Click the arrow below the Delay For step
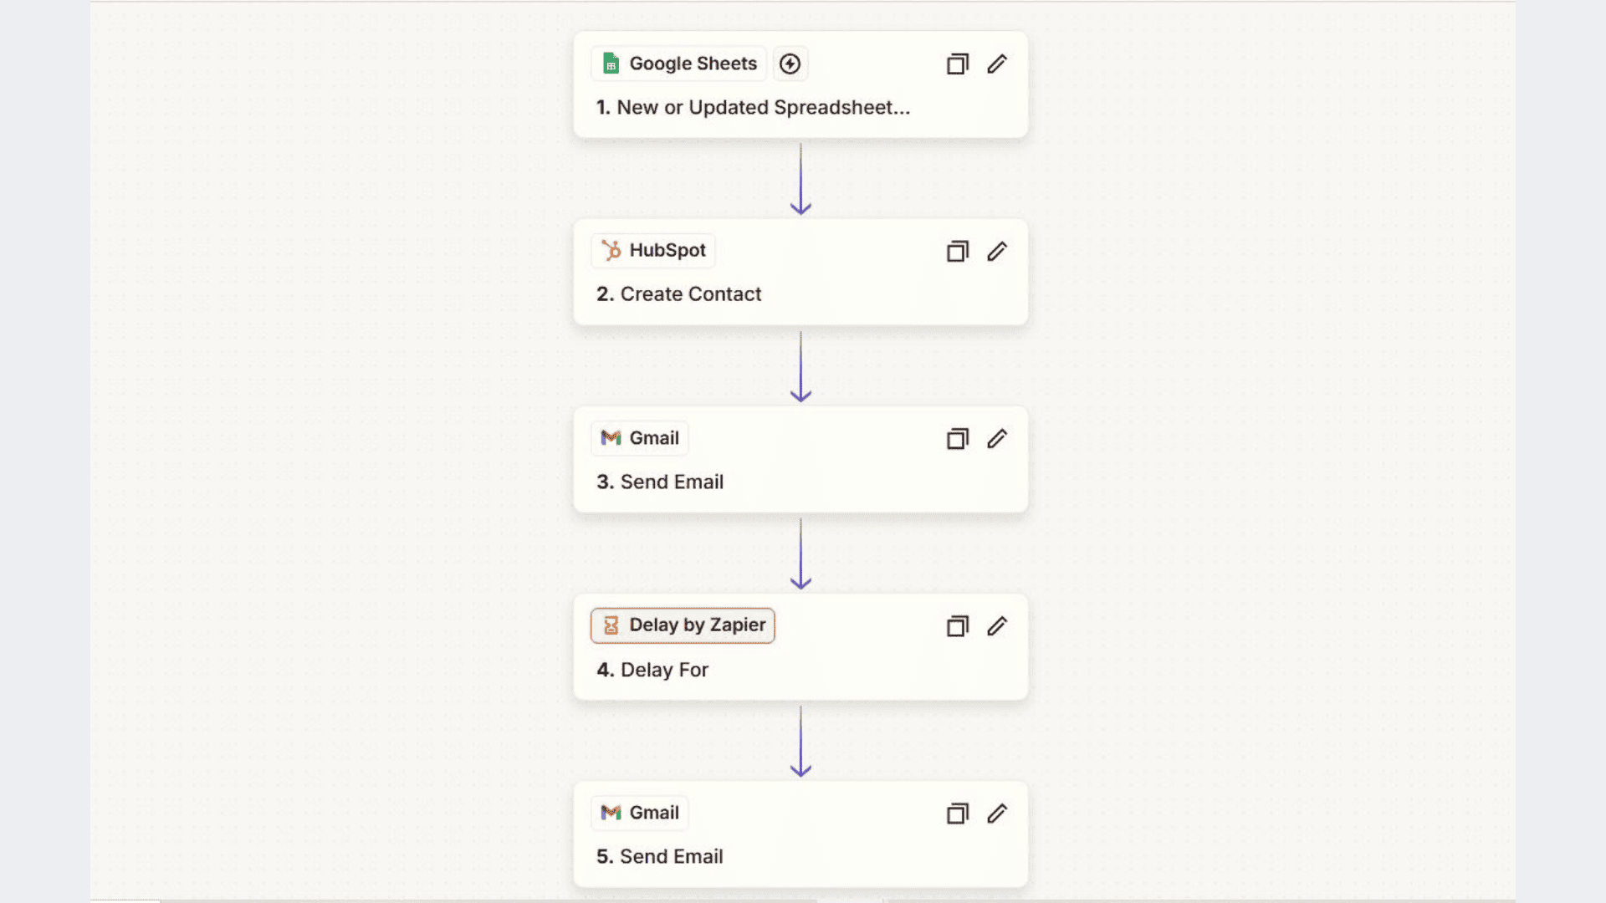 point(801,740)
